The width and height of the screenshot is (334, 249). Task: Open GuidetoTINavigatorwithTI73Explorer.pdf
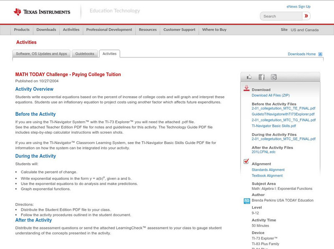283,114
